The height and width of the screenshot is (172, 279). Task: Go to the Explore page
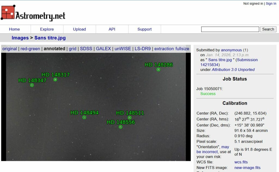[47, 29]
